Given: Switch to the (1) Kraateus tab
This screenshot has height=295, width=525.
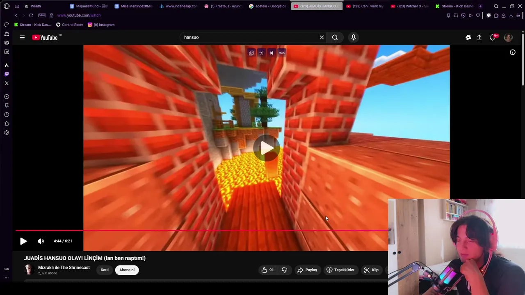Looking at the screenshot, I should click(223, 6).
